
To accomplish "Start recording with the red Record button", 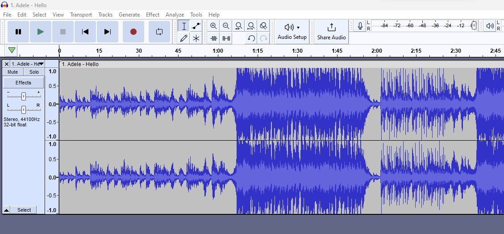I will click(x=133, y=32).
